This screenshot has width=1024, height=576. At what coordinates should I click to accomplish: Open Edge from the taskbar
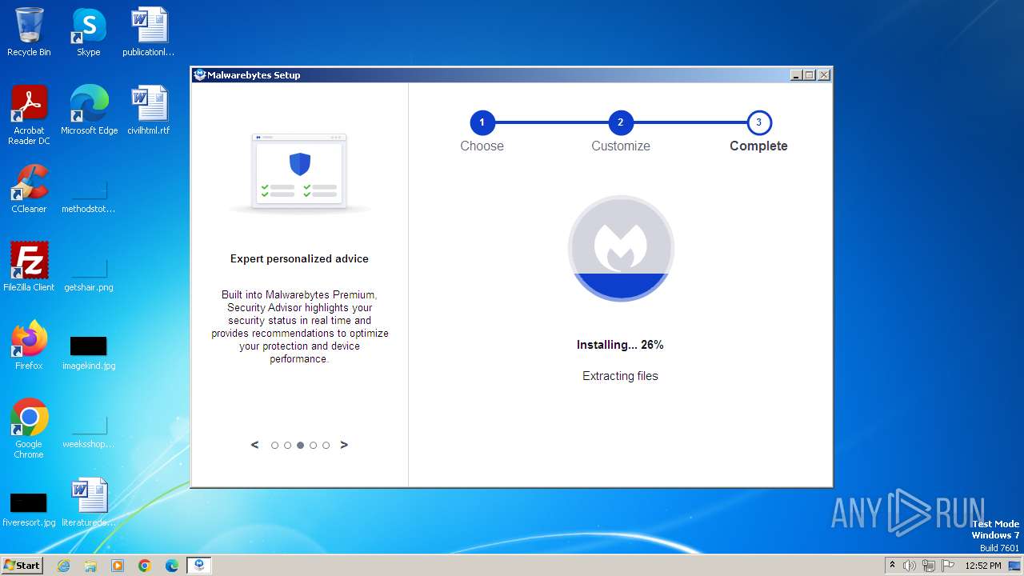pyautogui.click(x=172, y=566)
